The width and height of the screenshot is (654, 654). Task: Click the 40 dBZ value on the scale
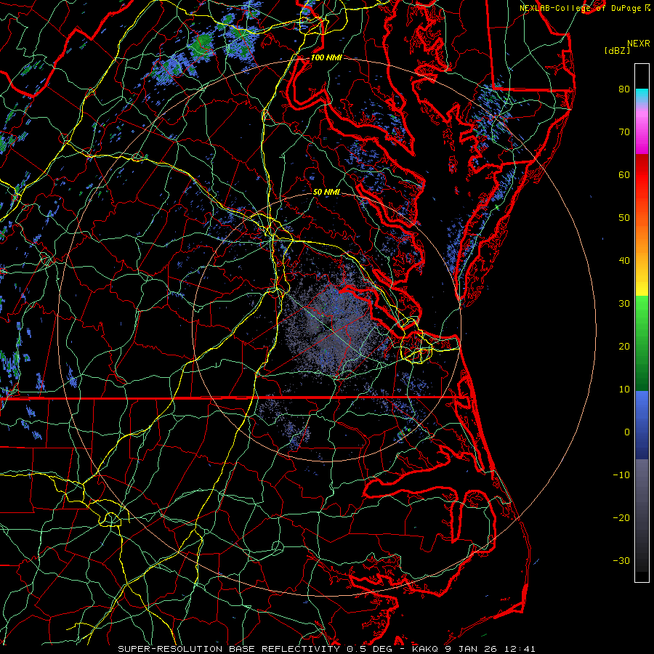624,261
